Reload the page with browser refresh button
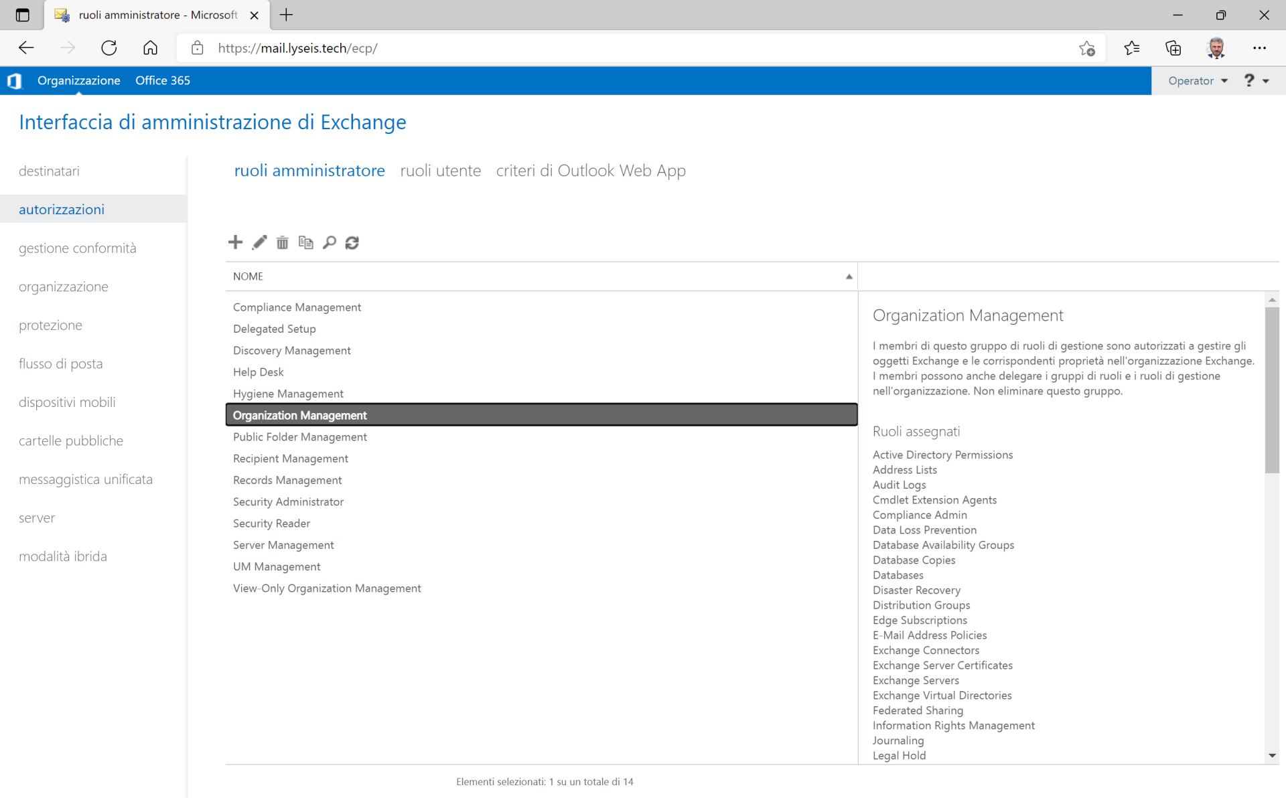The height and width of the screenshot is (812, 1286). pos(109,48)
